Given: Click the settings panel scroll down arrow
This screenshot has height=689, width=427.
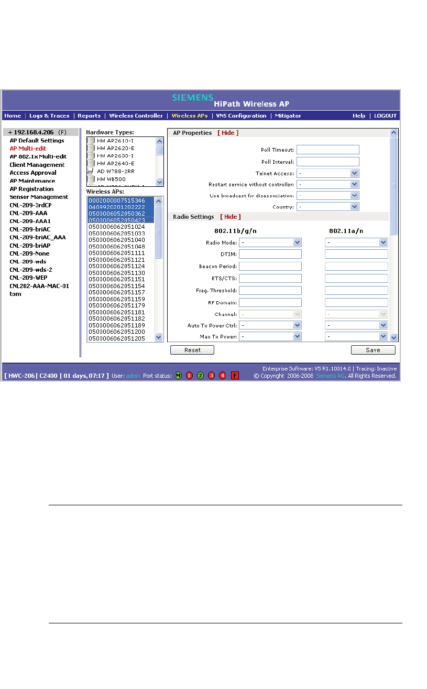Looking at the screenshot, I should click(x=394, y=337).
